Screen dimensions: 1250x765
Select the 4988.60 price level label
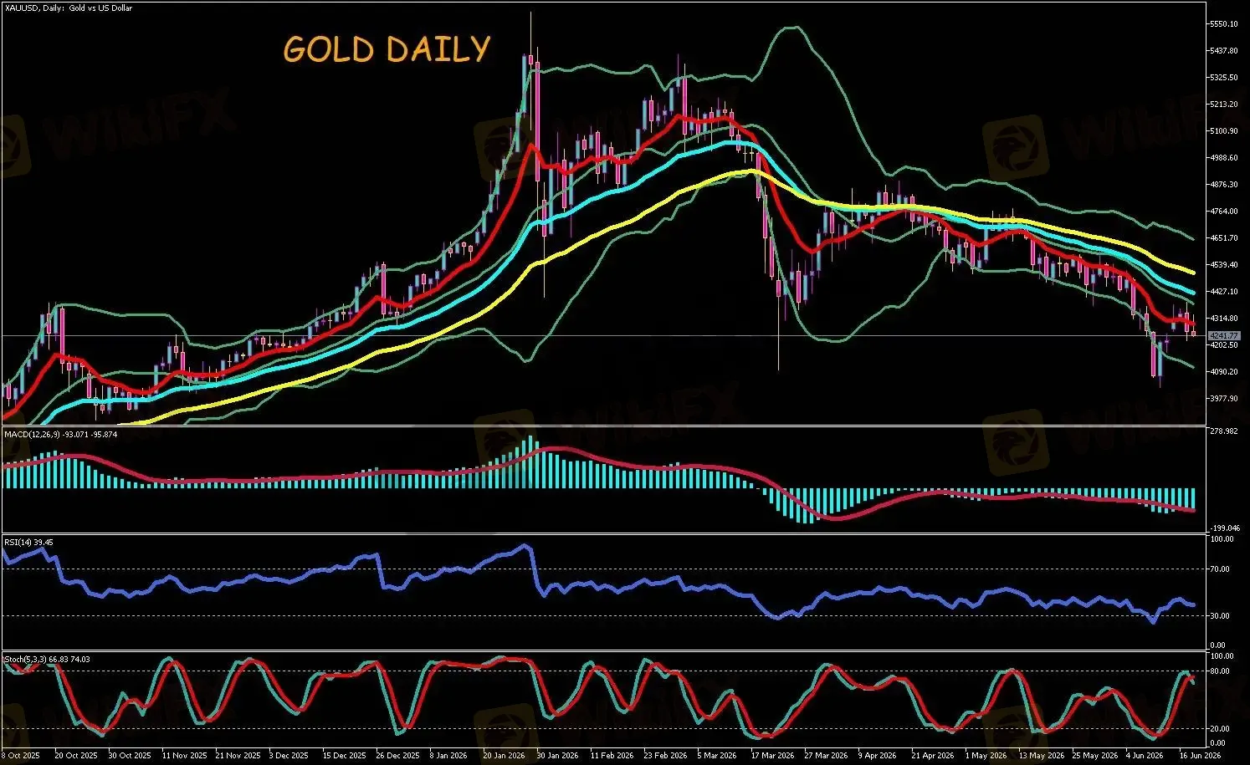tap(1223, 158)
